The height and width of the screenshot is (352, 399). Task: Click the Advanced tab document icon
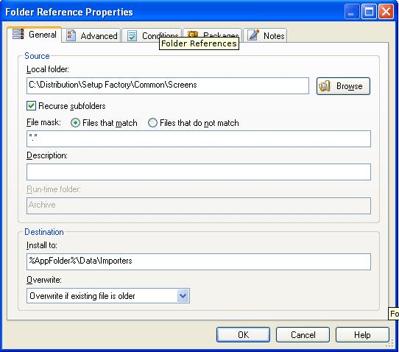tap(71, 35)
